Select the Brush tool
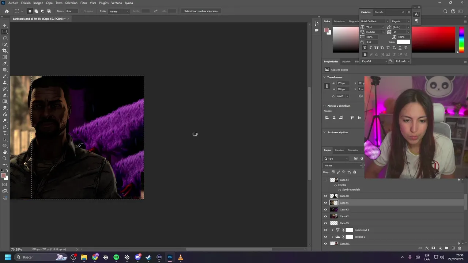 coord(5,76)
